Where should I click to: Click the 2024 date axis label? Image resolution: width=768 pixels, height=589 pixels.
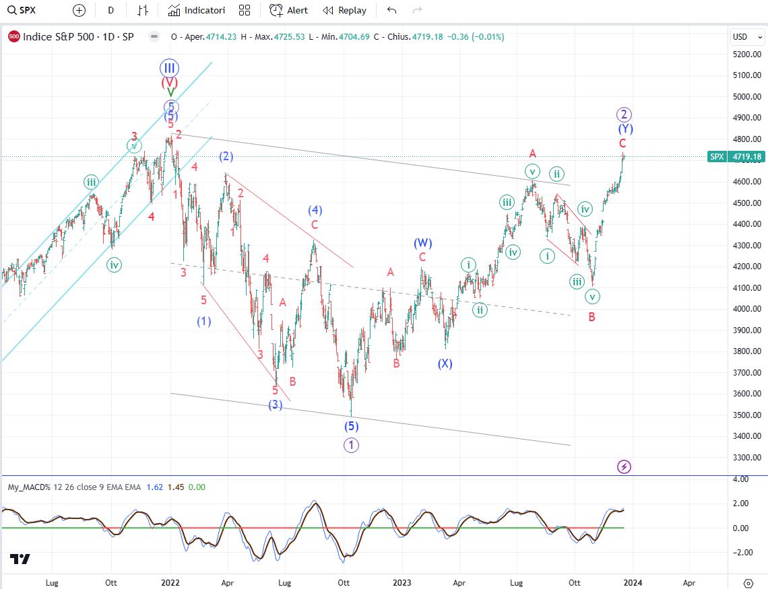tap(633, 583)
